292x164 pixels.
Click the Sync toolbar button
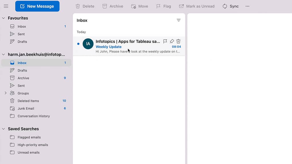pyautogui.click(x=230, y=6)
